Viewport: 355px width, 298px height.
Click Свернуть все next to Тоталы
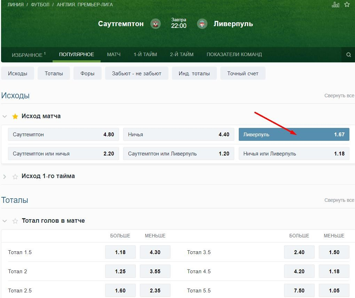(x=339, y=200)
